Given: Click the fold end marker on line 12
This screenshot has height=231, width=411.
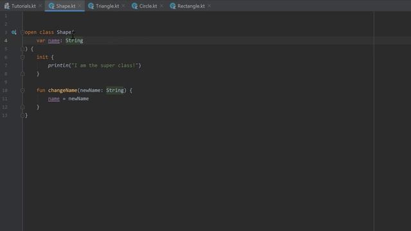Looking at the screenshot, I should [22, 107].
